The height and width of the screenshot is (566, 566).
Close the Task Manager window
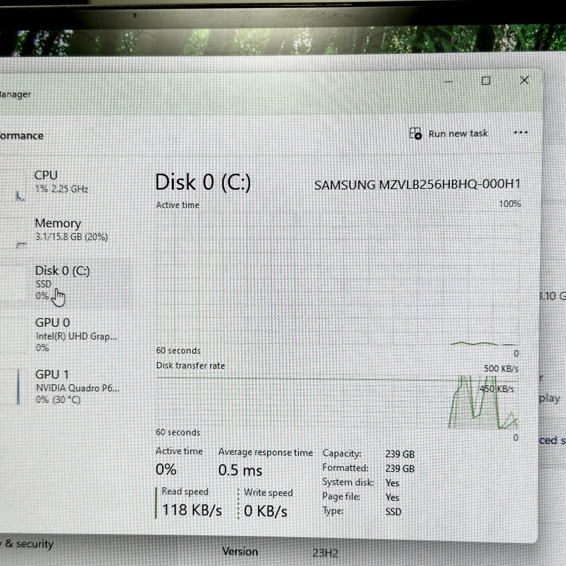524,80
